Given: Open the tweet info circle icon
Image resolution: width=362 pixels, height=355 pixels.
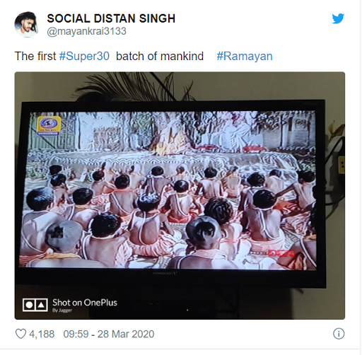Looking at the screenshot, I should tap(339, 334).
